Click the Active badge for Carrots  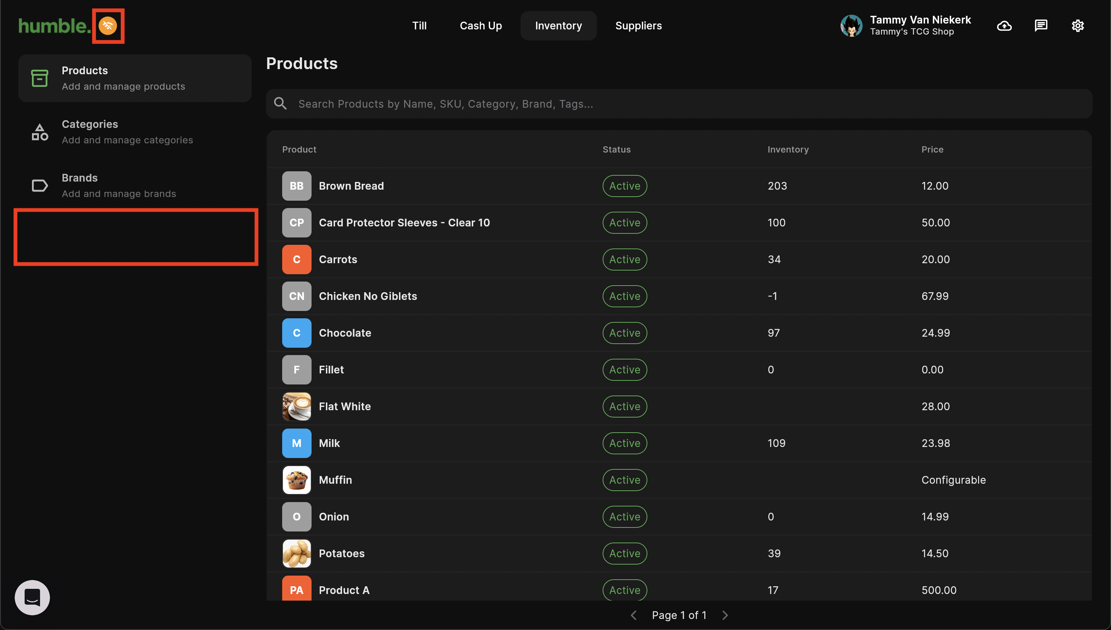625,259
